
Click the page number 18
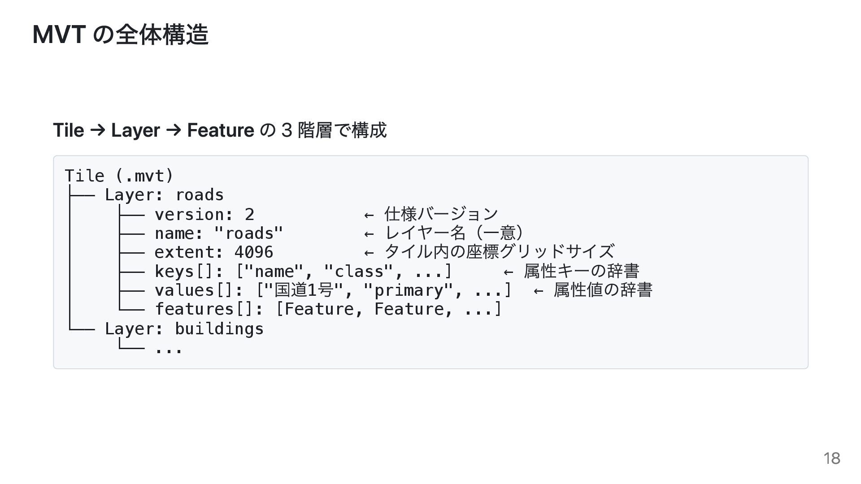(x=831, y=458)
